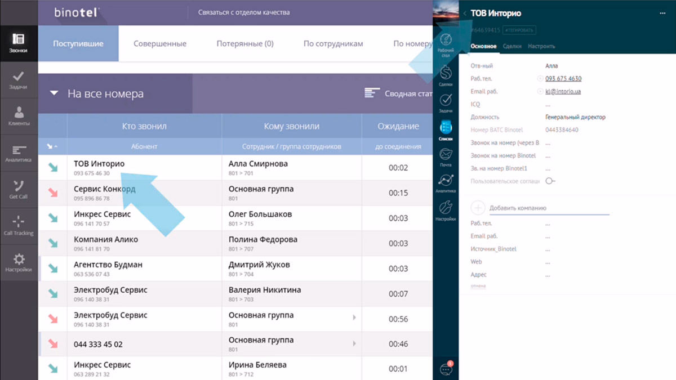Open Почта in CRM sidebar
This screenshot has height=380, width=676.
pos(446,157)
